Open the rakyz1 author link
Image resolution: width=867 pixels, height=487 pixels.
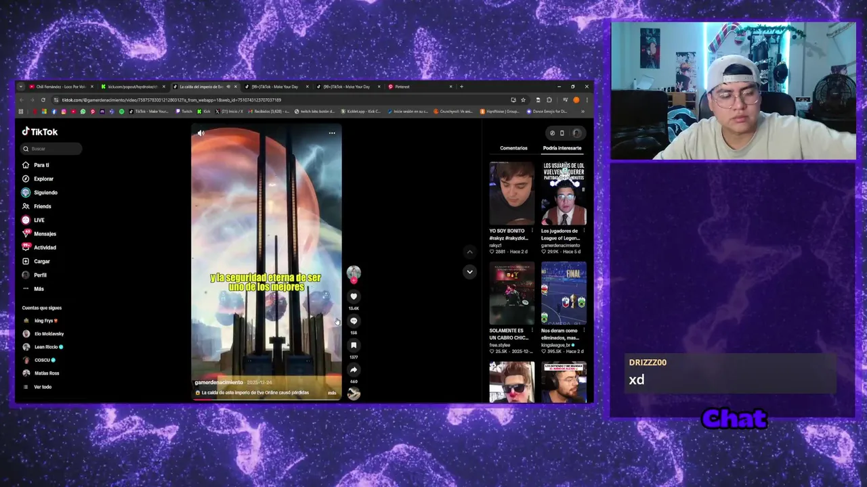click(496, 246)
